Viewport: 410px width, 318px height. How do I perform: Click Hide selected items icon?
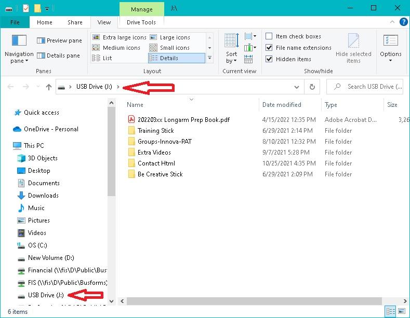(353, 43)
